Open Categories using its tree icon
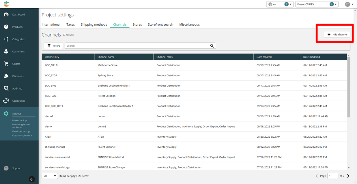357x184 pixels. [6, 39]
